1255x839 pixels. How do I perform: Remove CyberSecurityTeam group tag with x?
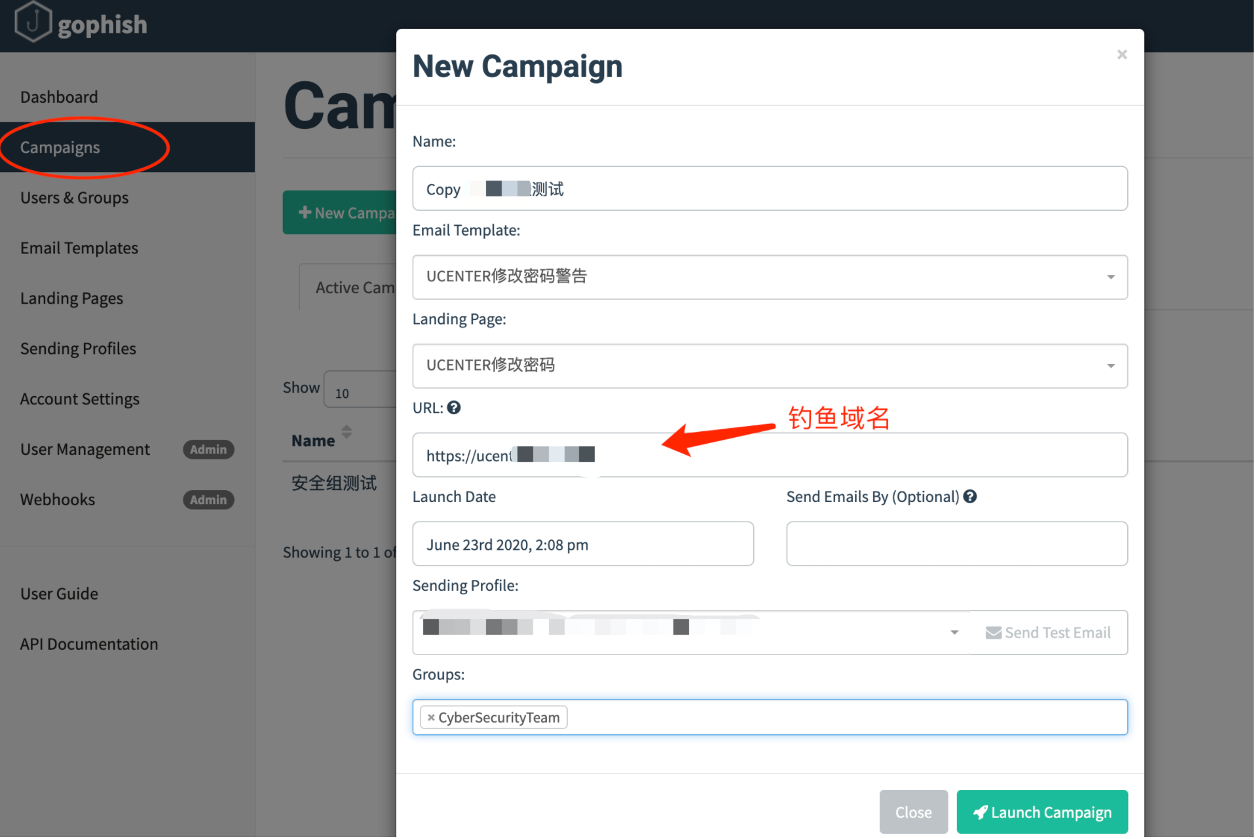coord(431,718)
